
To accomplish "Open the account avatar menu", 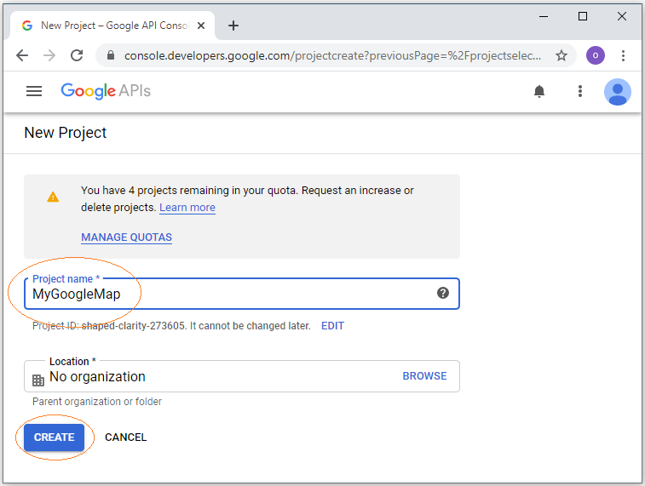I will click(617, 92).
